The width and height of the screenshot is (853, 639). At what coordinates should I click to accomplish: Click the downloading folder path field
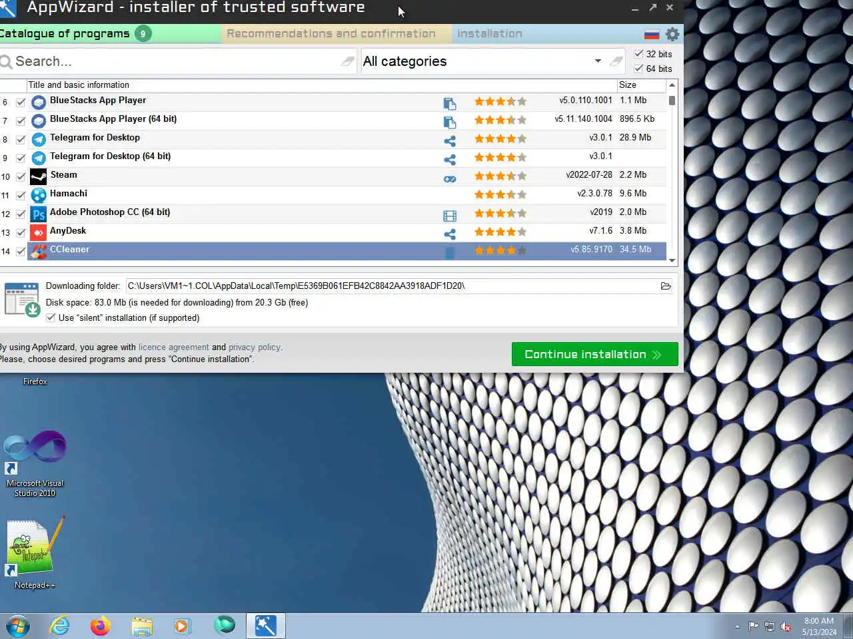click(392, 286)
